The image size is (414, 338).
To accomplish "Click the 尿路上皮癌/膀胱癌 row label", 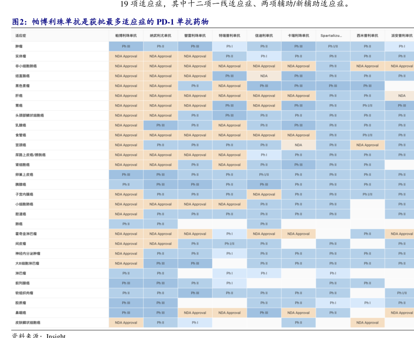I will point(30,155).
